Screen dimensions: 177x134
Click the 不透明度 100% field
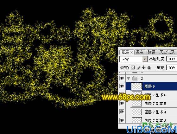tap(172, 59)
